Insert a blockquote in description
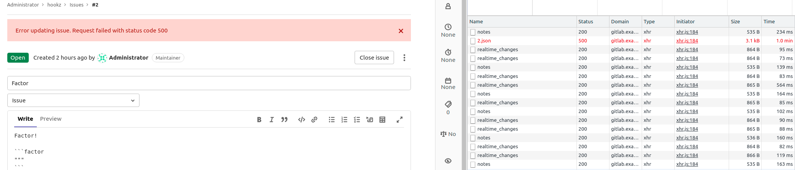The width and height of the screenshot is (795, 170). tap(284, 120)
